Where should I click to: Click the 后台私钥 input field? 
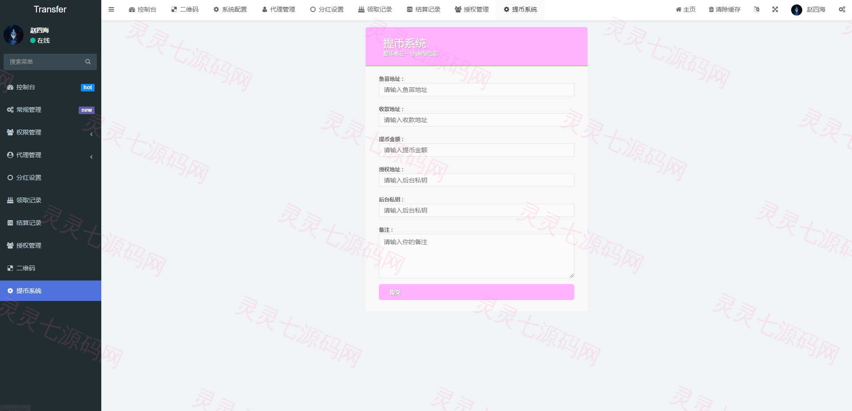(x=476, y=210)
